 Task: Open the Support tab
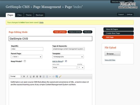click(121, 15)
